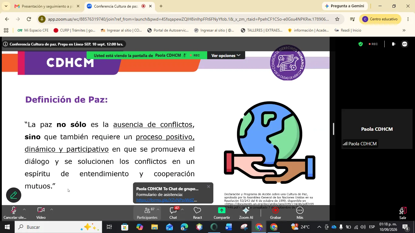Open the Mi Espacio CFE bookmark
The width and height of the screenshot is (415, 233).
click(x=33, y=30)
